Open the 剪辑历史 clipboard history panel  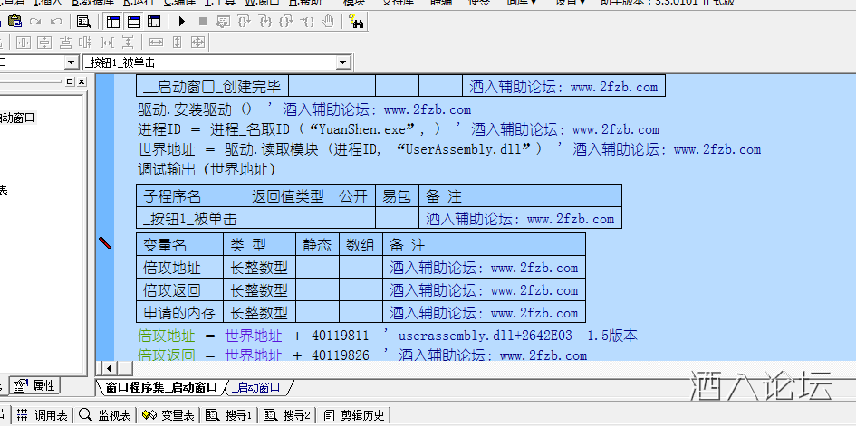(355, 415)
